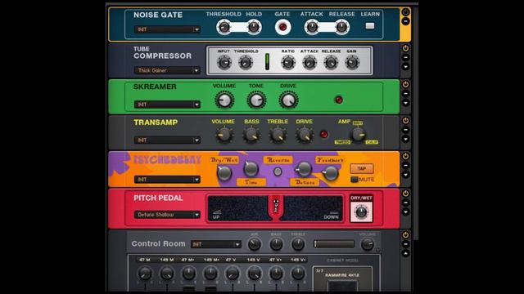This screenshot has height=294, width=524.
Task: Toggle Control Room power button
Action: (405, 234)
